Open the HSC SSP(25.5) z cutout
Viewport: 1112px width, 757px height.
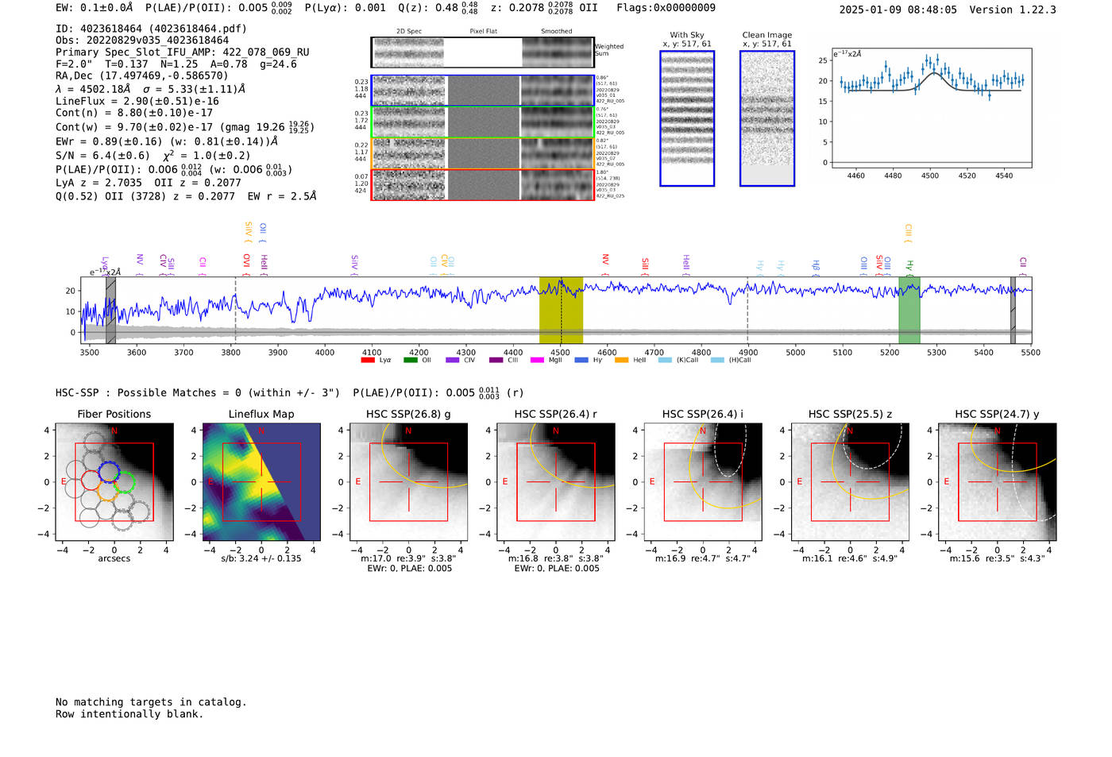coord(850,482)
